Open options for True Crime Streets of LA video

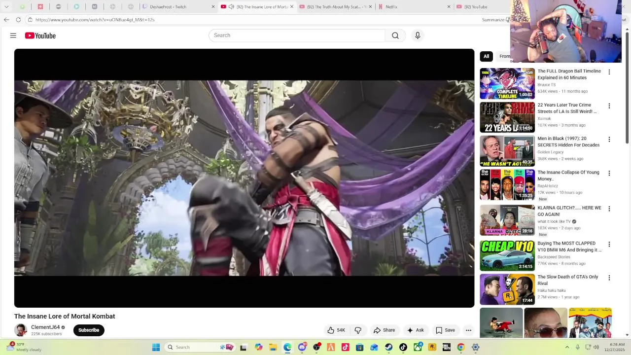point(609,106)
